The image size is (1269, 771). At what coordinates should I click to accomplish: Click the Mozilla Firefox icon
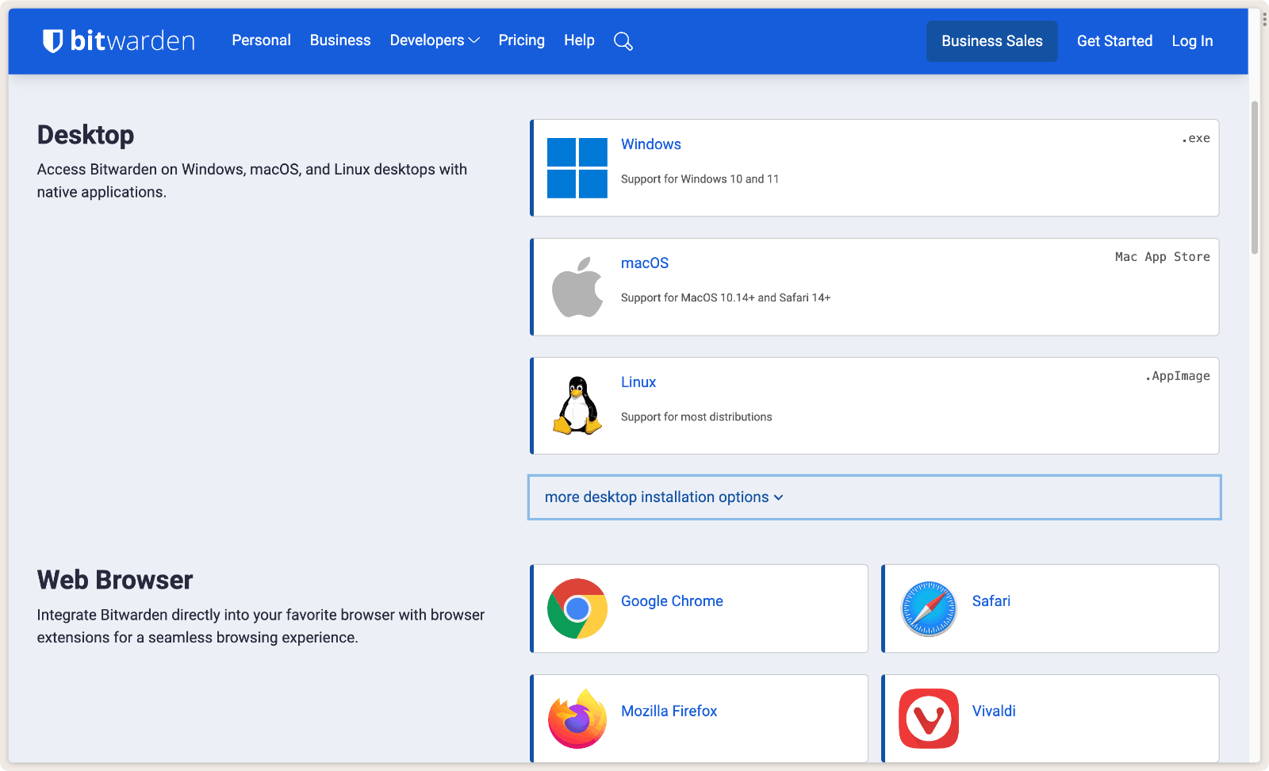click(x=577, y=719)
